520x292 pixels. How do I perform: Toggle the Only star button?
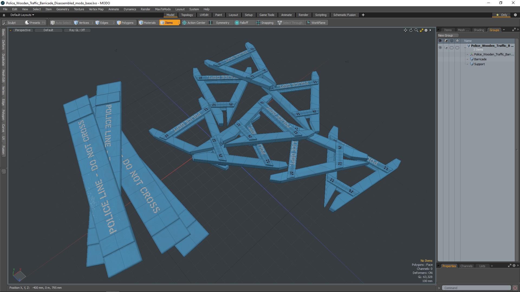pyautogui.click(x=502, y=15)
